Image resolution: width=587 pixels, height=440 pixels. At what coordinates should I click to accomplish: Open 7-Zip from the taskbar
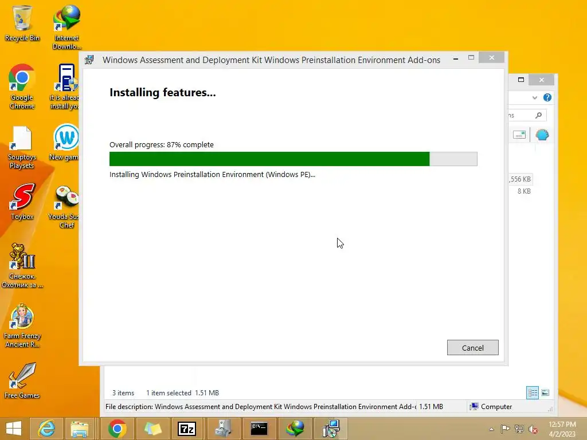pos(187,429)
